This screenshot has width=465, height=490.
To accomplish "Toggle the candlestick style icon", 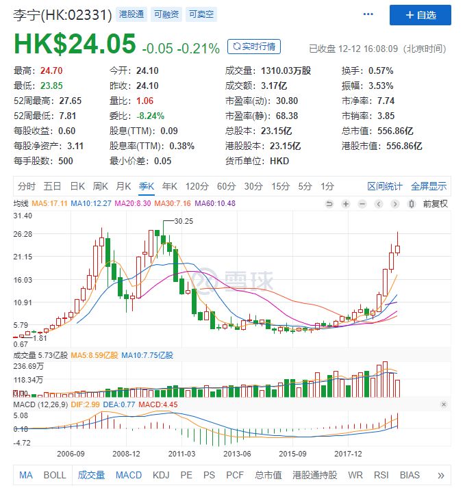I will 412,204.
